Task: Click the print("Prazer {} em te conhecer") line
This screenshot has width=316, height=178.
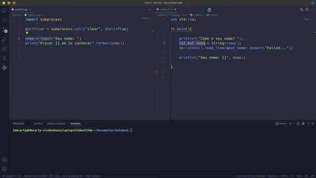Action: click(x=75, y=43)
